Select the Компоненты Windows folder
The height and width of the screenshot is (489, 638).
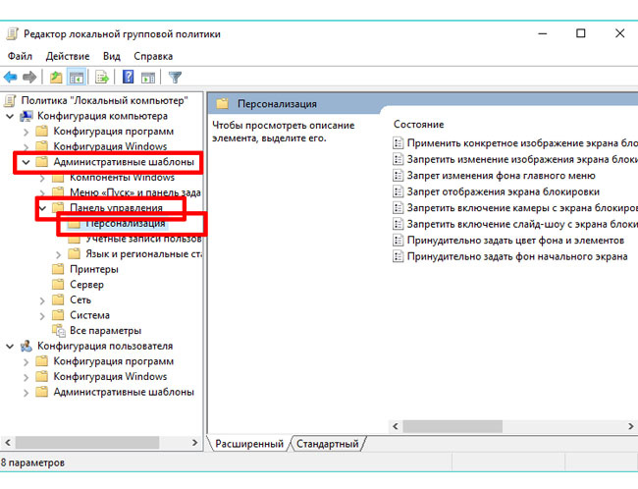(122, 178)
